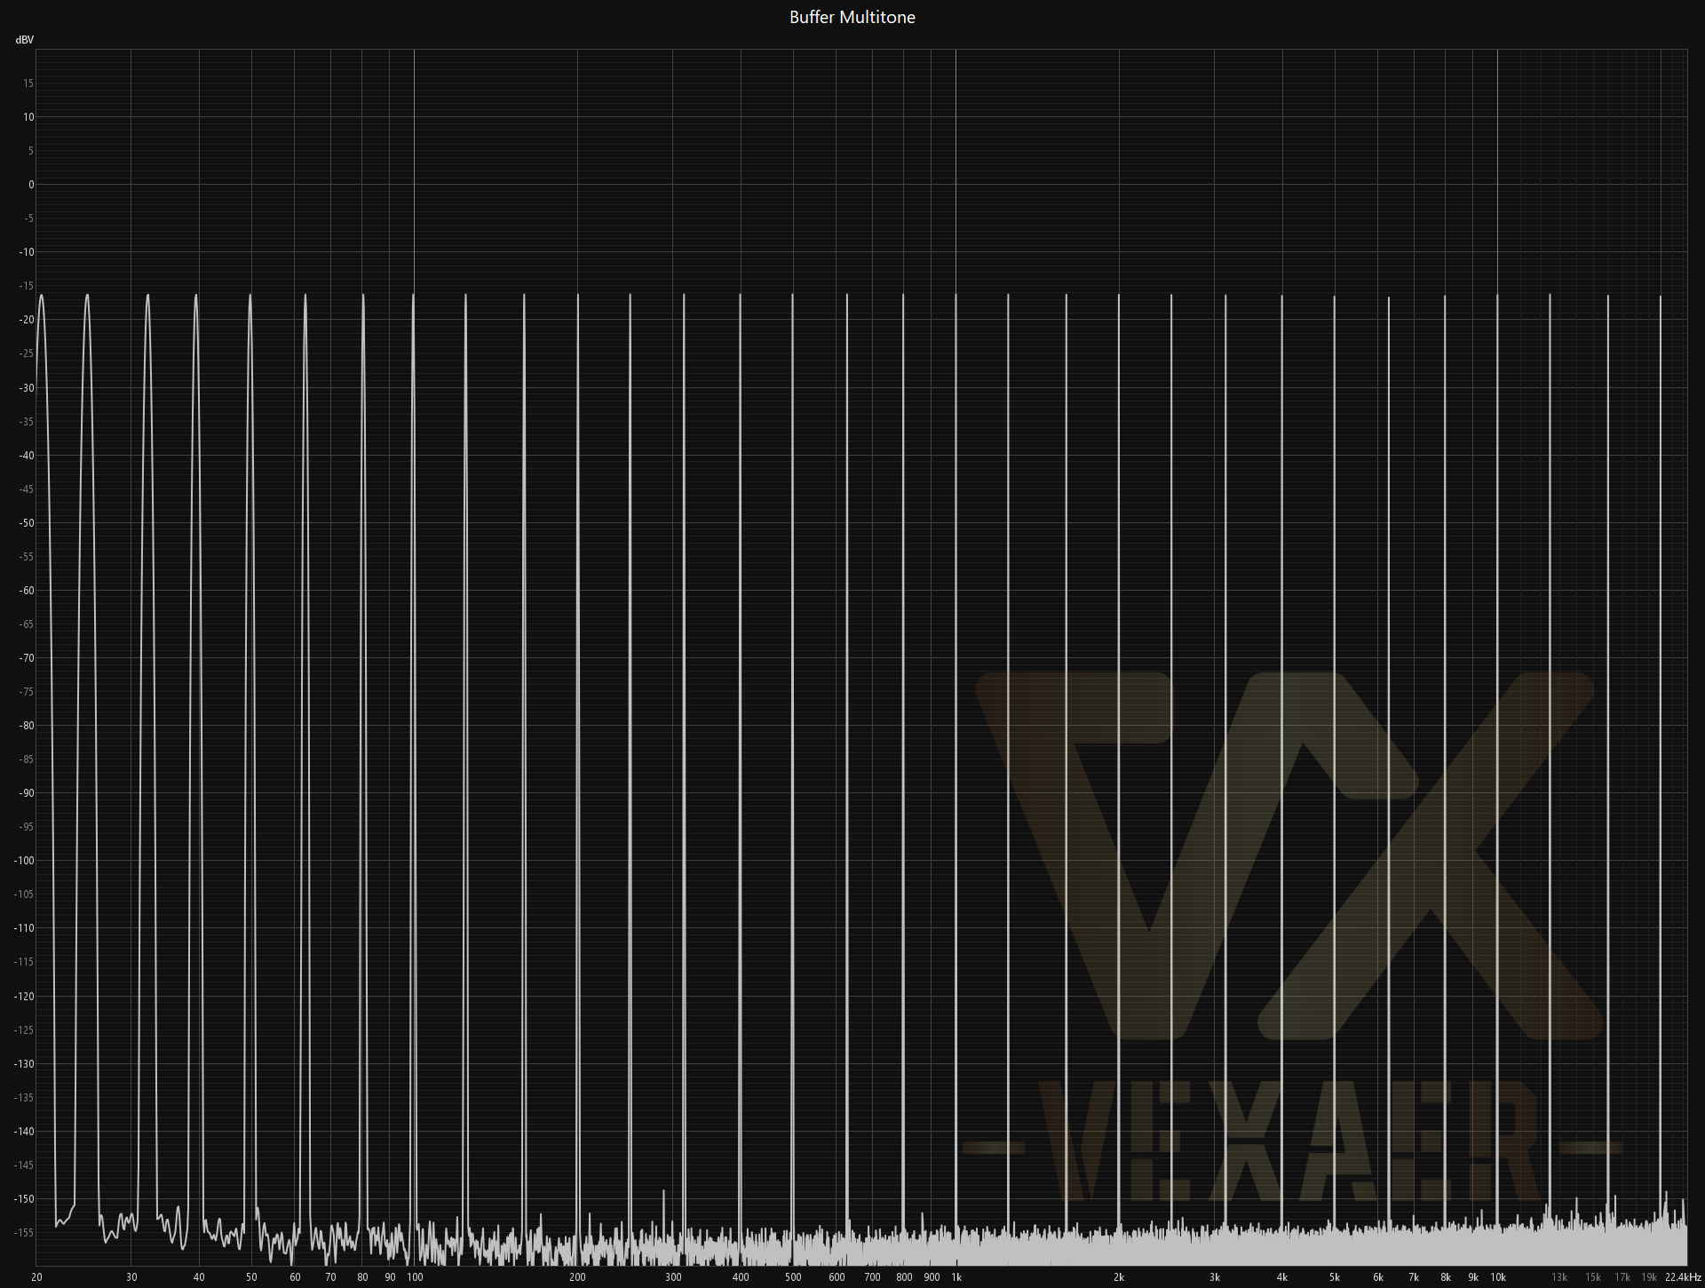Select the "60" tick on the frequency axis

(295, 1277)
